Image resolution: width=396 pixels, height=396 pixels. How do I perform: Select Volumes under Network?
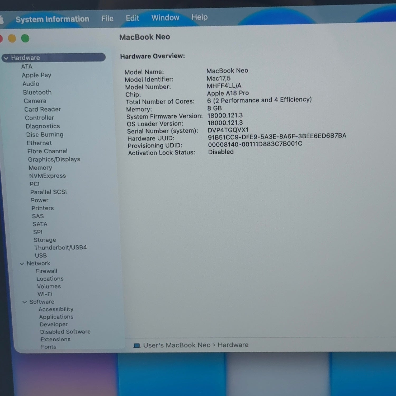point(49,286)
